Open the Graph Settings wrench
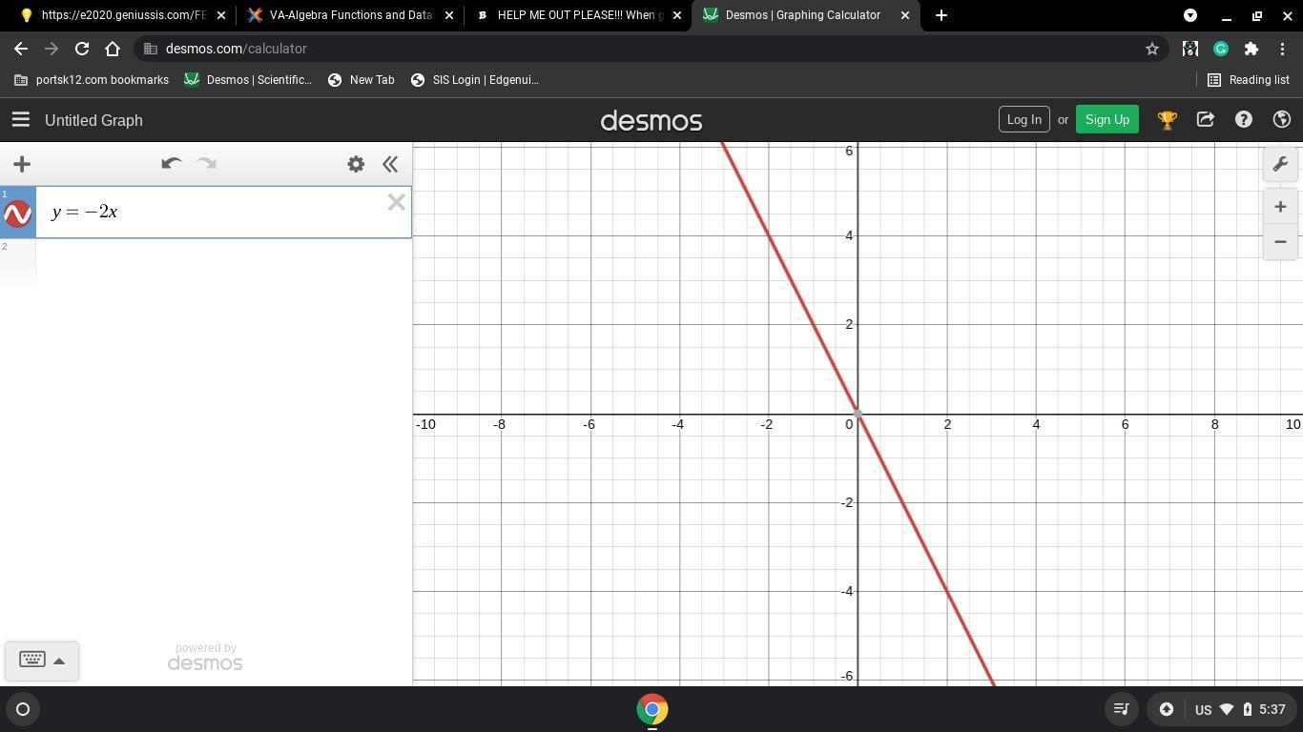1303x732 pixels. [x=1280, y=164]
